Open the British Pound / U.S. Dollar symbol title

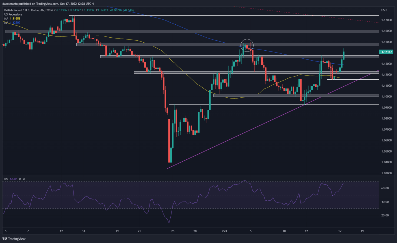click(x=28, y=10)
